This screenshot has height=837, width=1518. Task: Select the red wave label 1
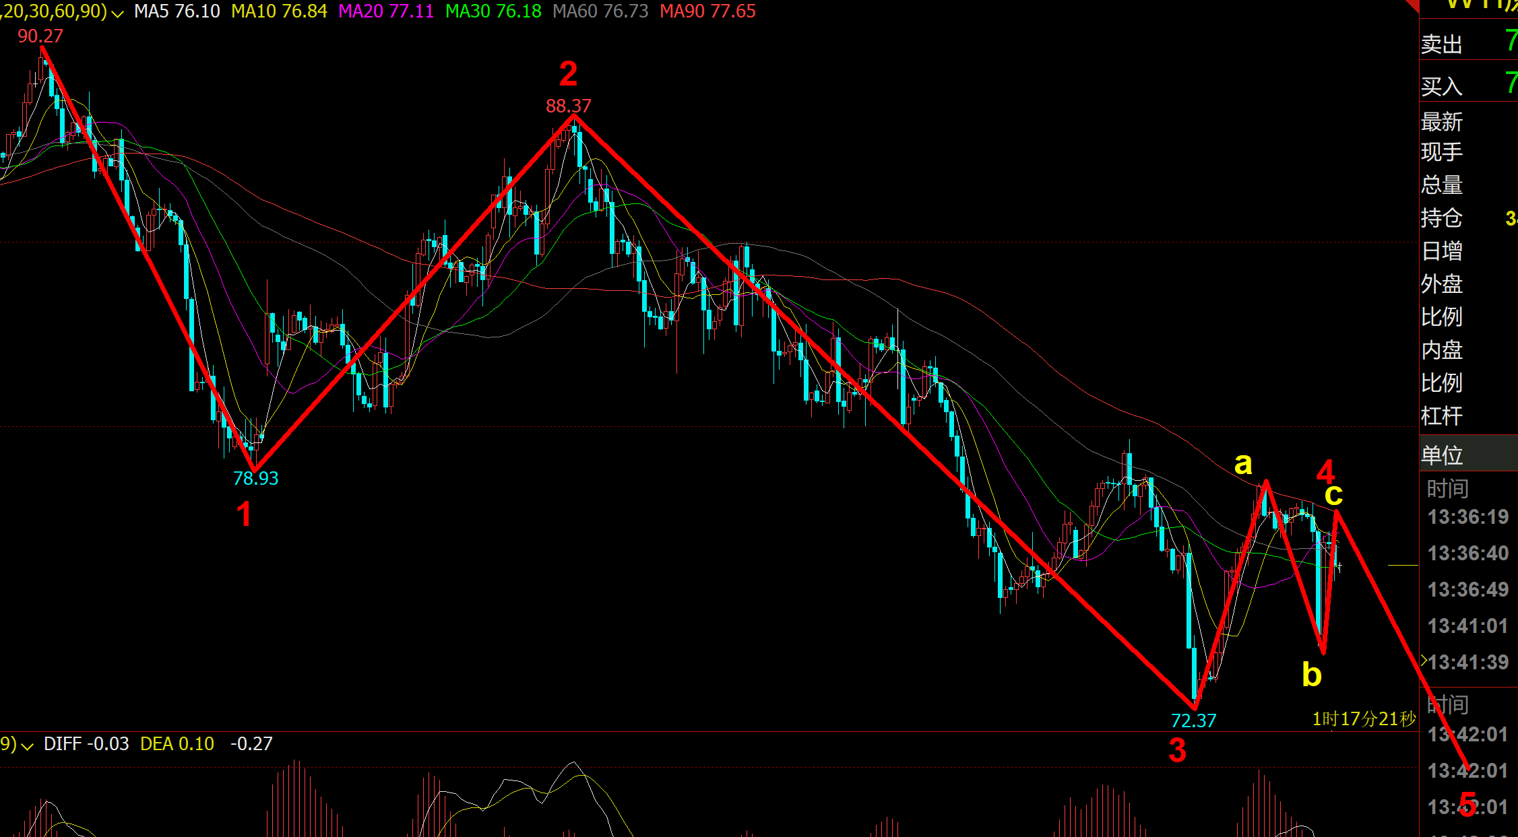(244, 514)
